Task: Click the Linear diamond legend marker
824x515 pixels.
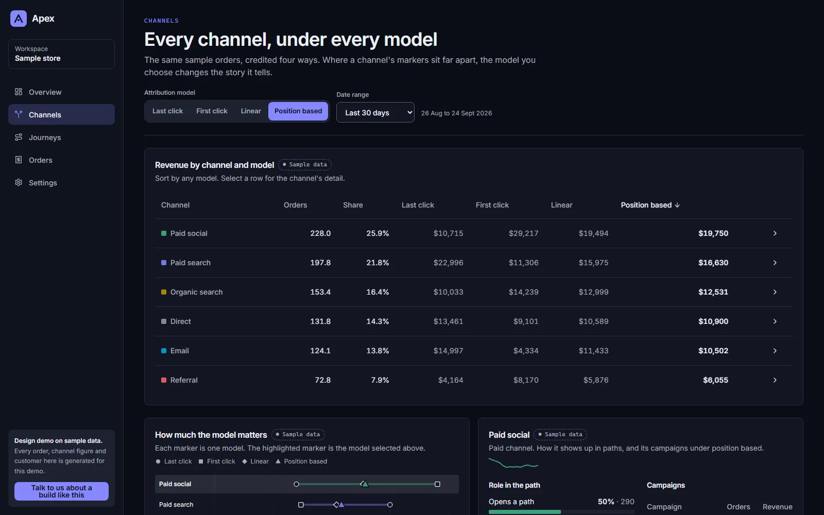Action: [245, 461]
